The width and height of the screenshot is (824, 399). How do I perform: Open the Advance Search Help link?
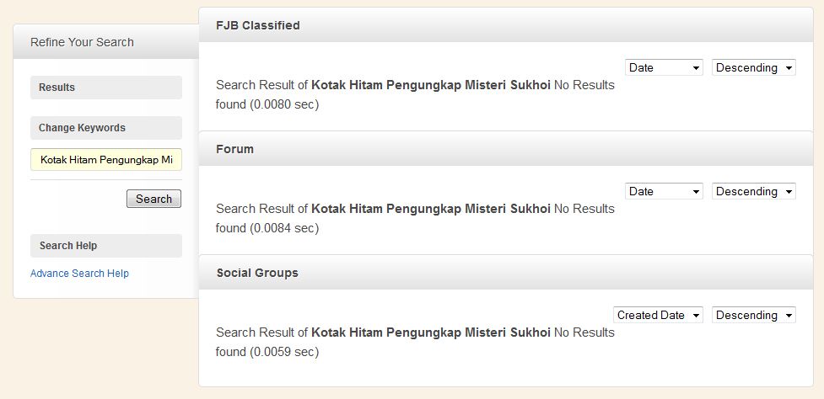pyautogui.click(x=79, y=274)
